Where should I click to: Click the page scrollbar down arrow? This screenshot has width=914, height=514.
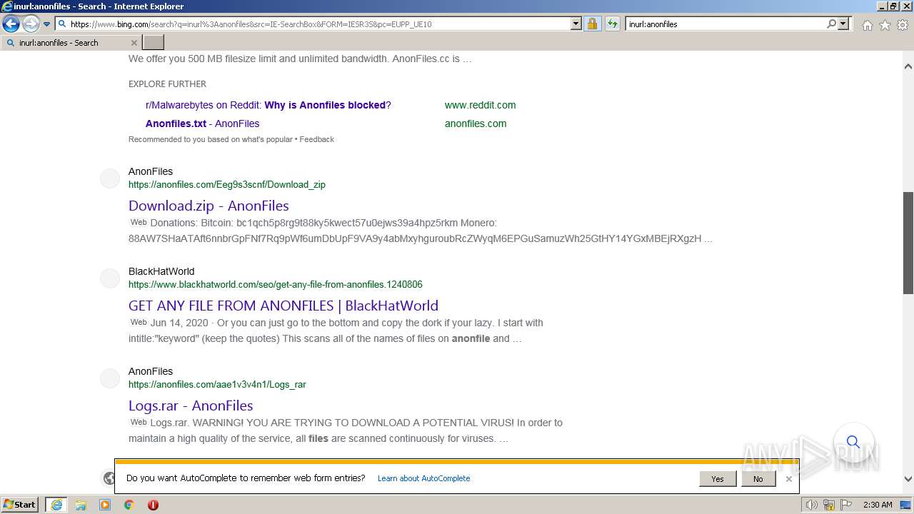click(908, 480)
